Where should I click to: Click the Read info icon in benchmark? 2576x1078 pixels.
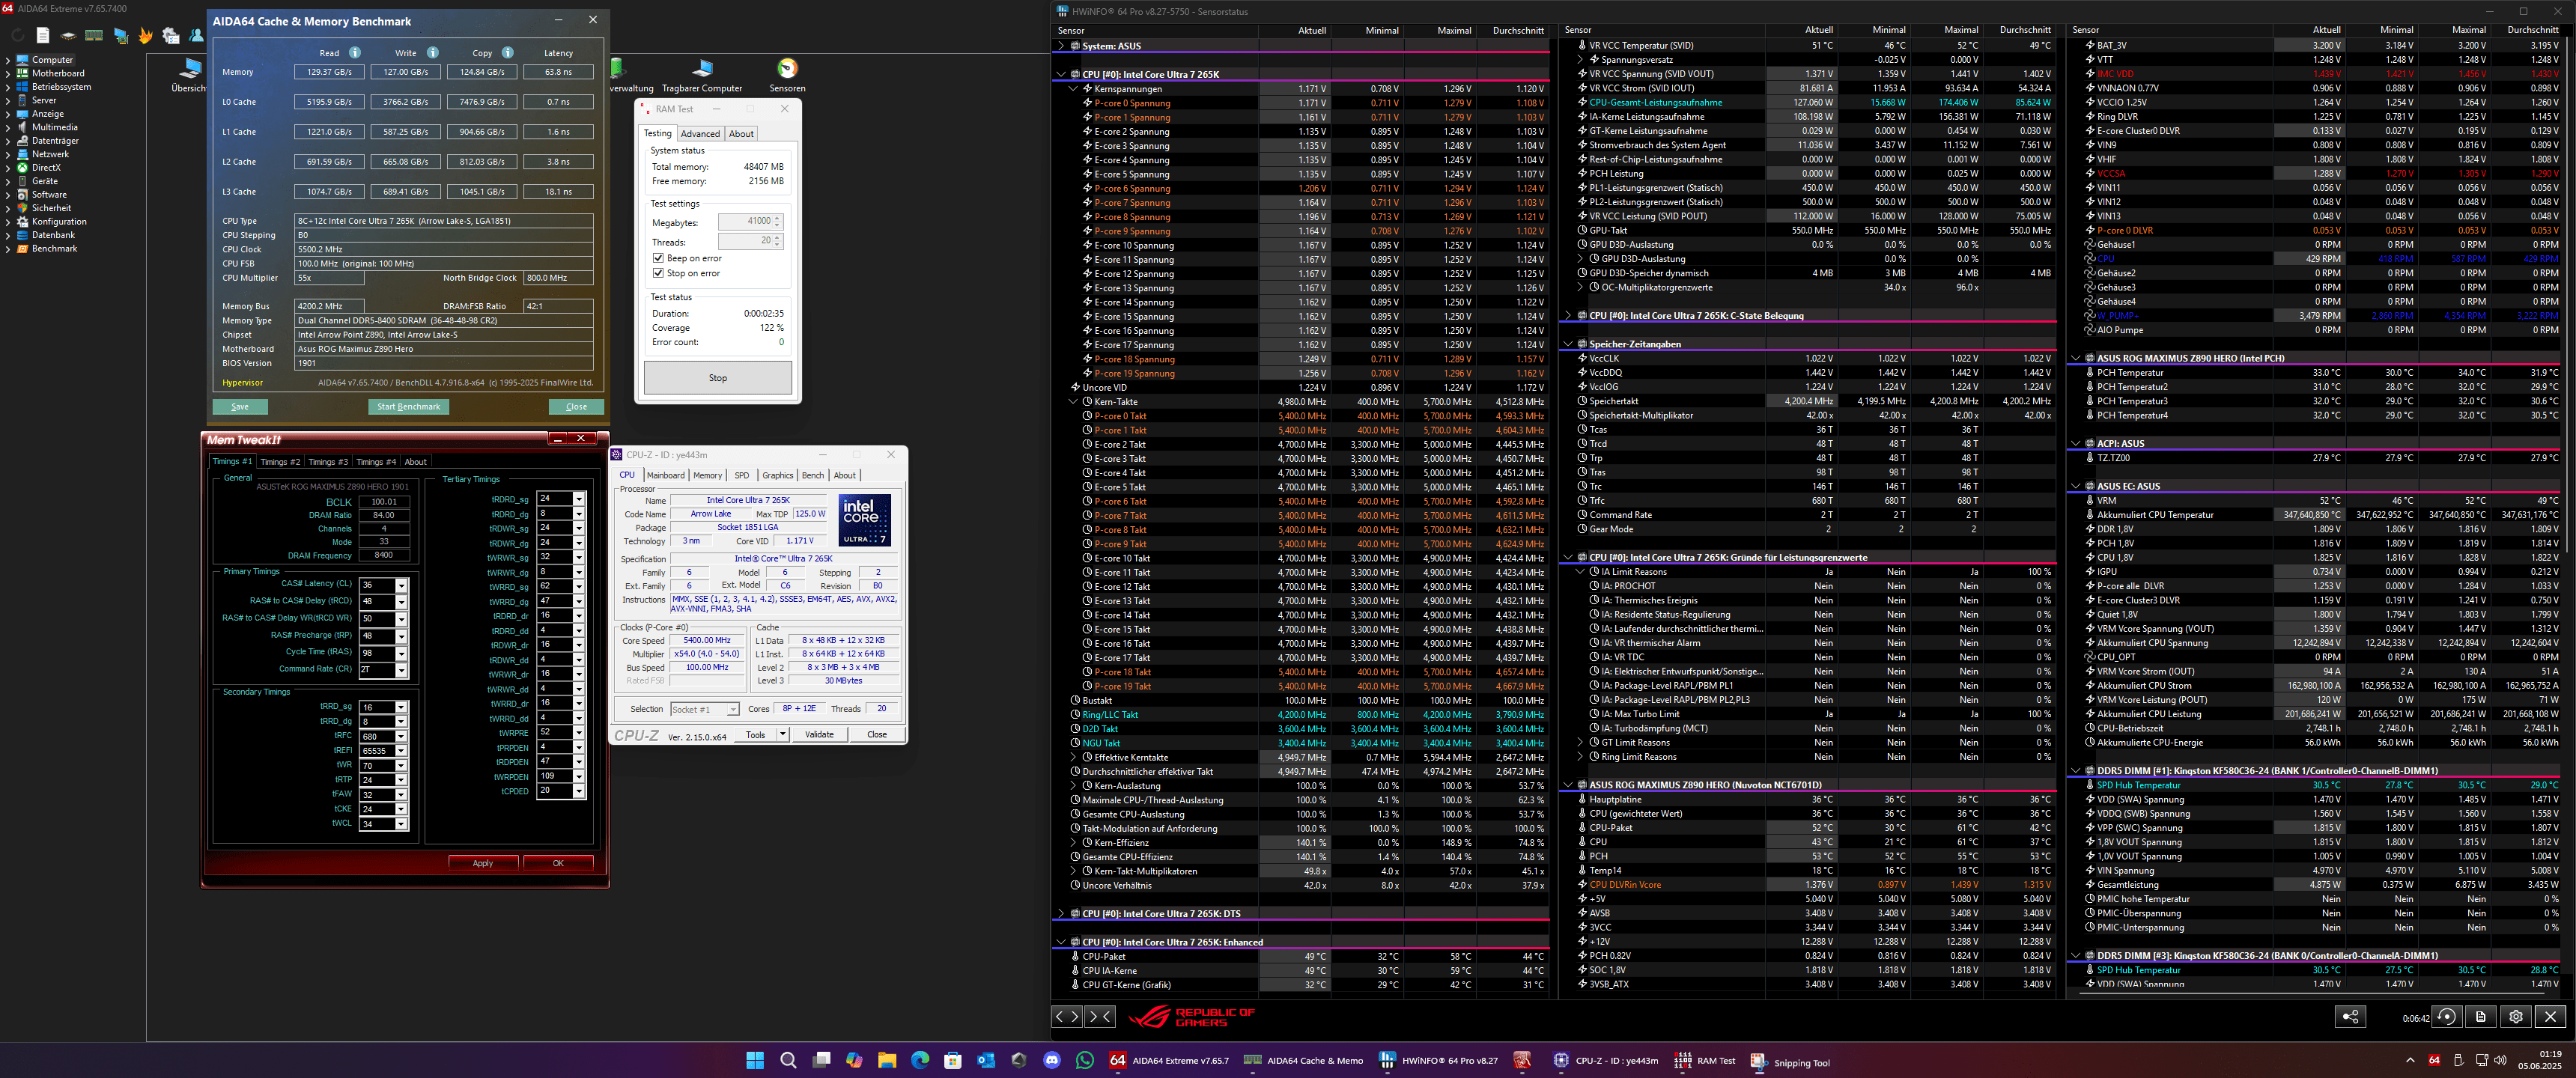[355, 53]
